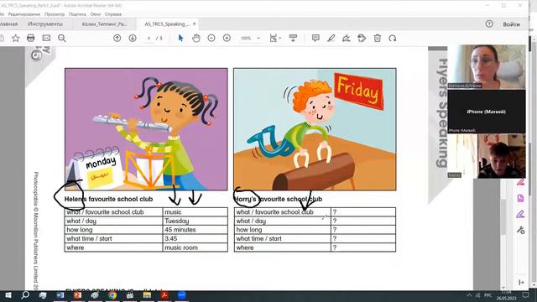Image resolution: width=537 pixels, height=302 pixels.
Task: Add a sticky note comment
Action: tap(315, 38)
